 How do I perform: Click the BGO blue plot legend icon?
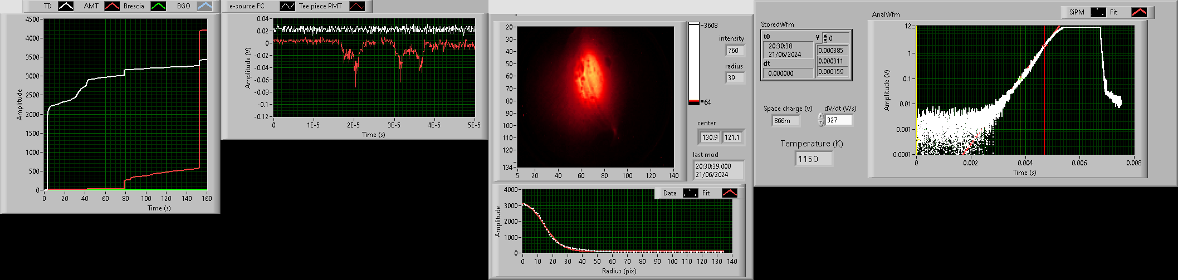[204, 6]
